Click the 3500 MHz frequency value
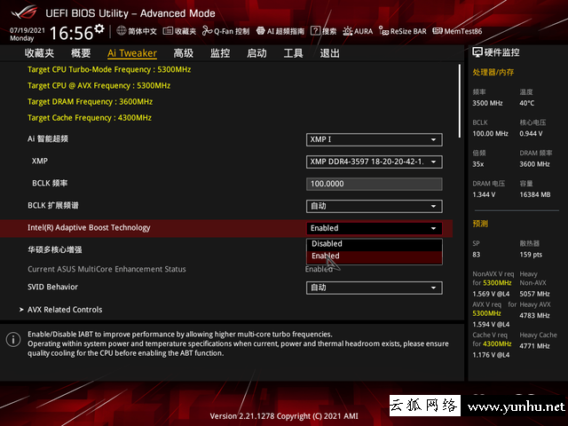 tap(487, 103)
